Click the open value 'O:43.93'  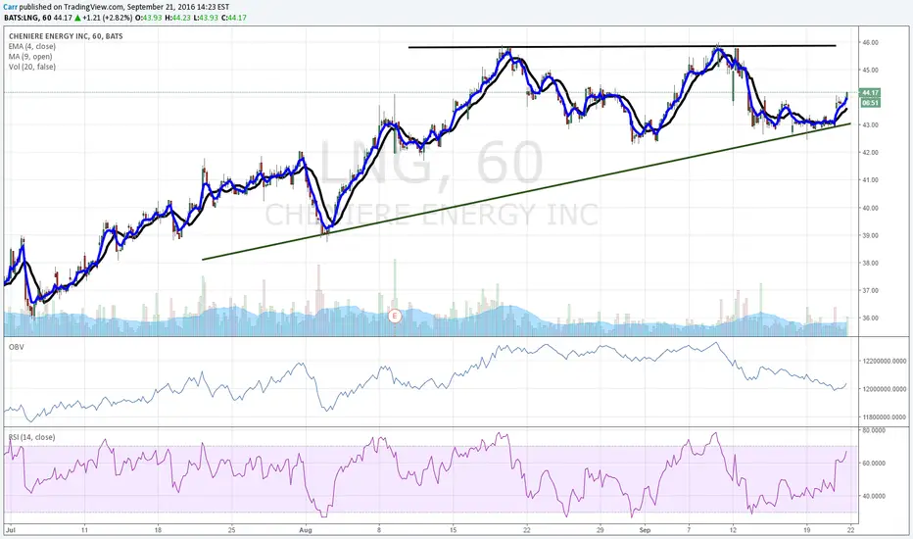point(149,18)
